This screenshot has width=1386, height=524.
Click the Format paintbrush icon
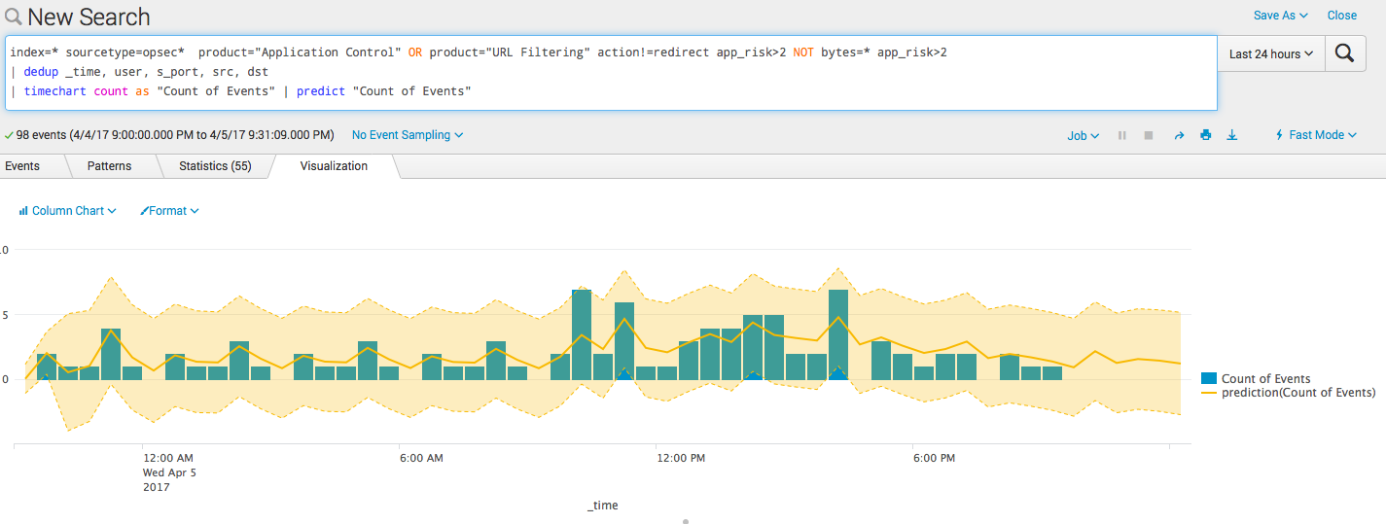point(145,211)
